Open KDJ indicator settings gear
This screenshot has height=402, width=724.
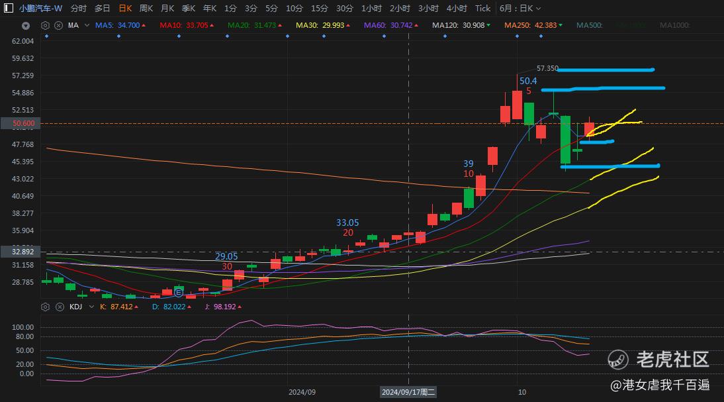[x=45, y=307]
